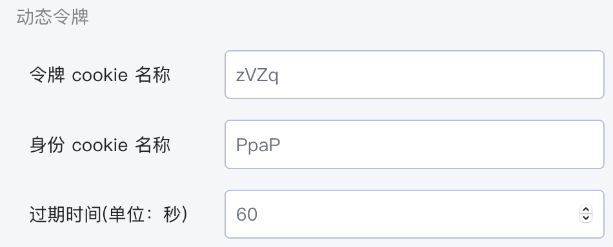Click the 令牌 cookie 名称 label
Image resolution: width=613 pixels, height=247 pixels.
pos(99,75)
